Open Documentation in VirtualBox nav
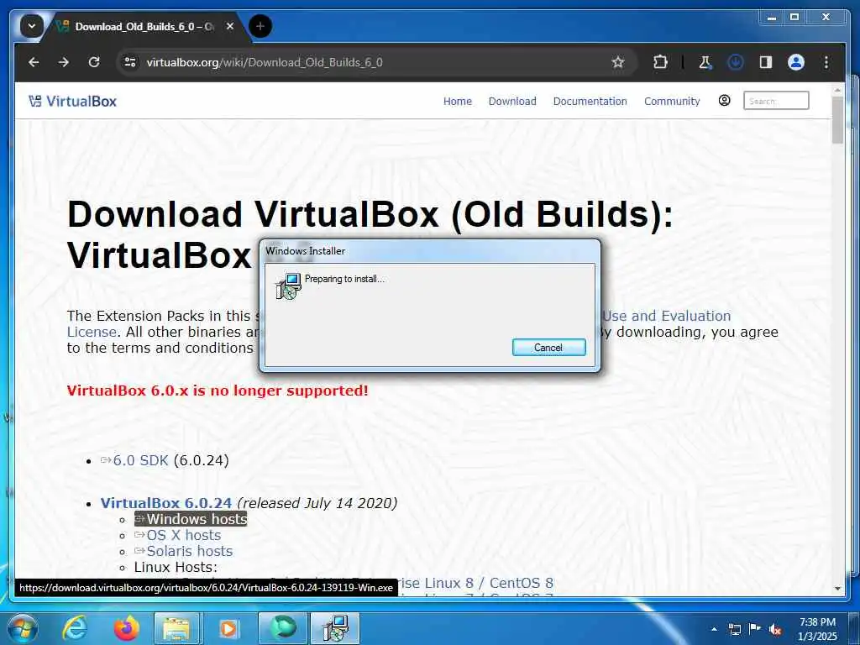 click(x=590, y=101)
